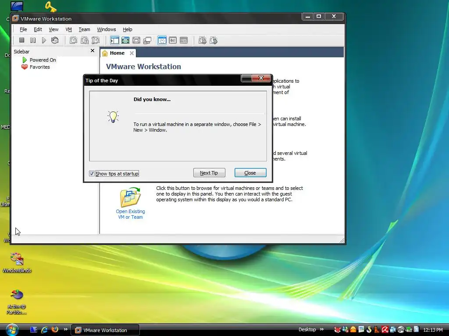Click the Take Snapshot toolbar icon

pyautogui.click(x=73, y=40)
